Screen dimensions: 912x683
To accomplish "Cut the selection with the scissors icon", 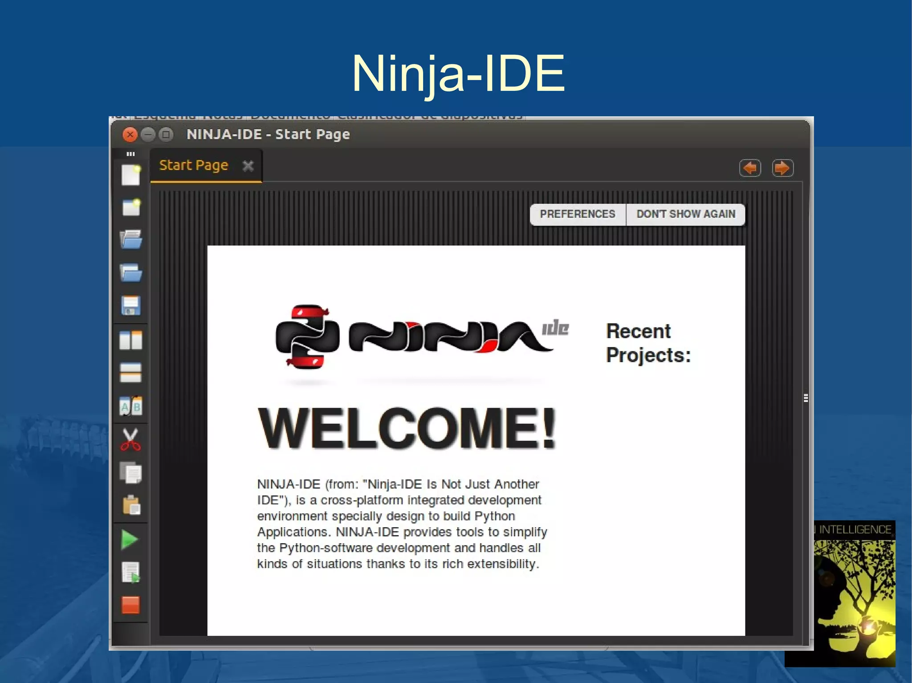I will (x=130, y=440).
